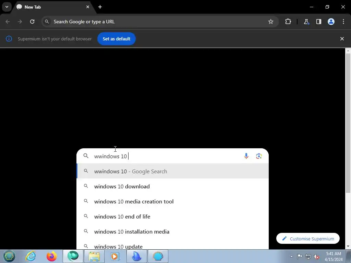
Task: Close the New Tab tab
Action: [88, 7]
